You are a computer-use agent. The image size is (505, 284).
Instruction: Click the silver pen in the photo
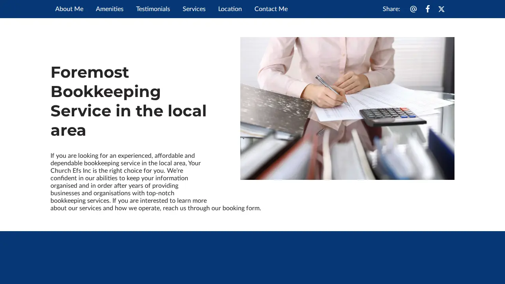[332, 90]
